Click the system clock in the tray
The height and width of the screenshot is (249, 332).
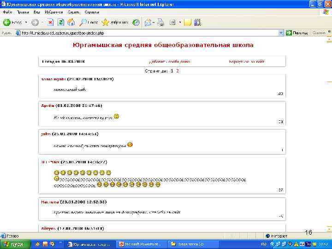[322, 244]
